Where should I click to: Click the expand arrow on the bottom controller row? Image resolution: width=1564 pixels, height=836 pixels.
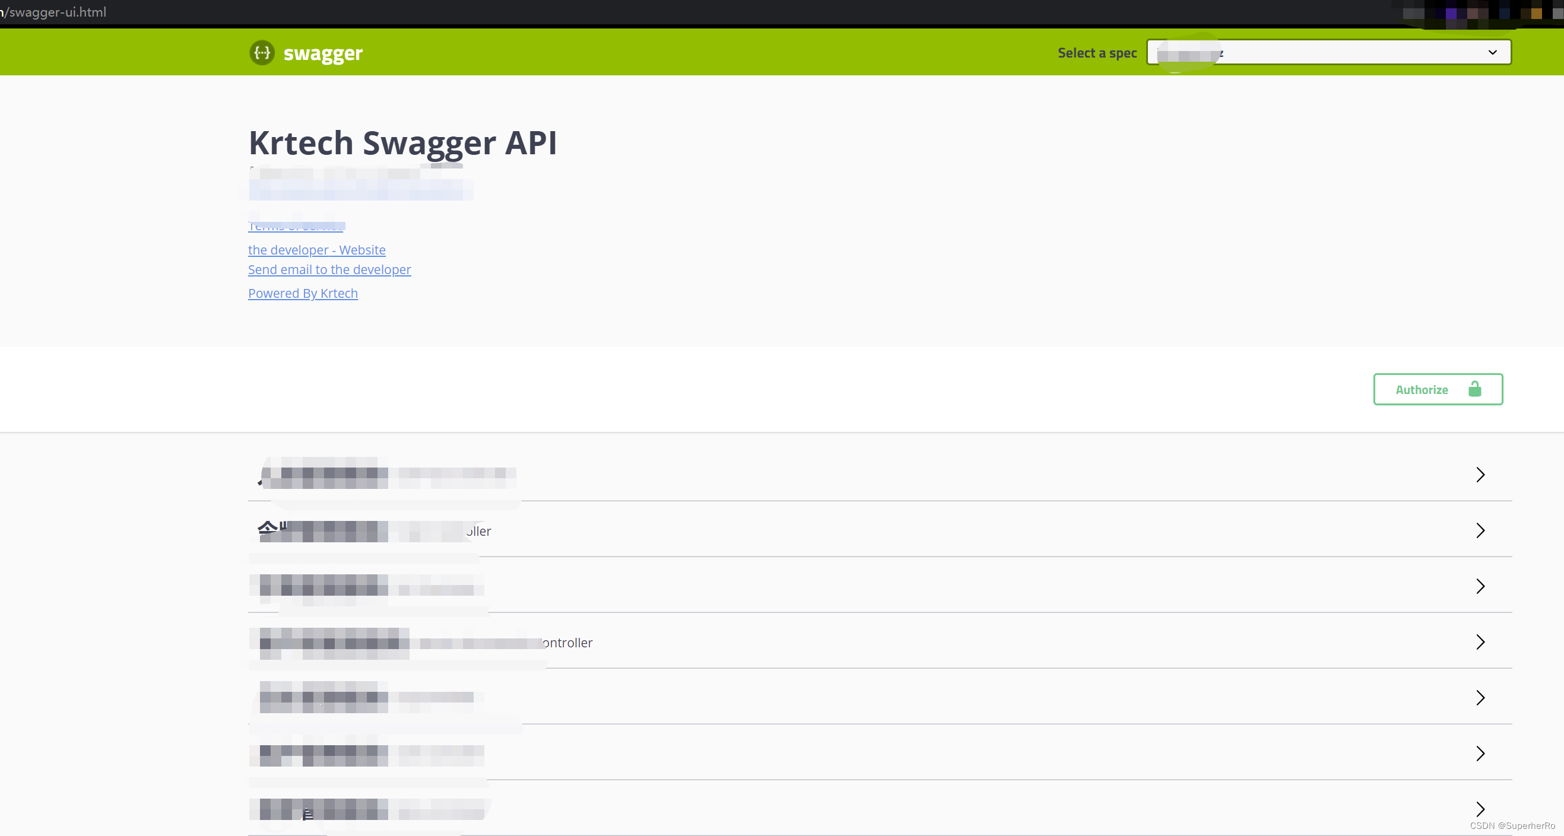[1480, 809]
